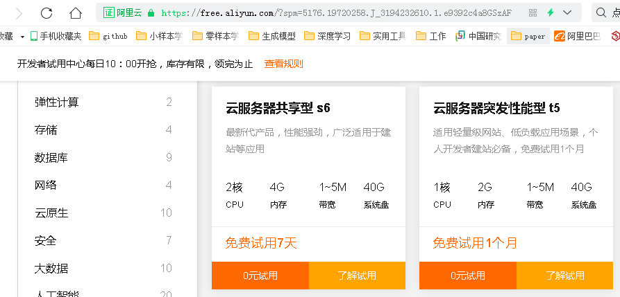620x297 pixels.
Task: Expand the address bar dropdown chevron
Action: point(567,12)
